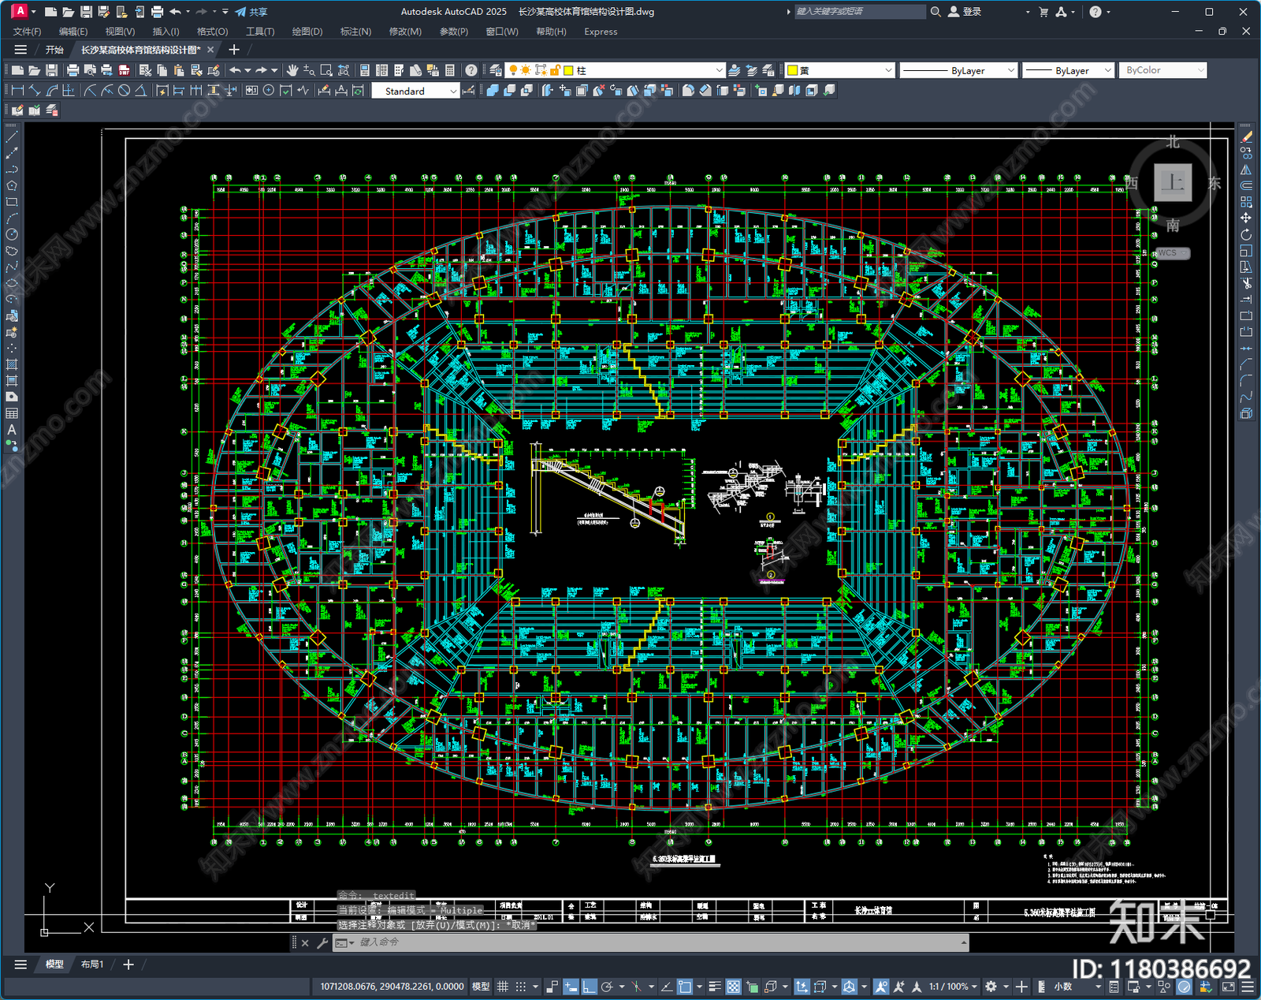Toggle lineweight display in status bar
This screenshot has width=1261, height=1000.
coord(715,987)
